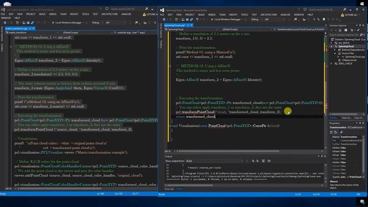Viewport: 368px width, 207px height.
Task: Toggle auto-hide pin of Solution Explorer panel
Action: tap(360, 25)
